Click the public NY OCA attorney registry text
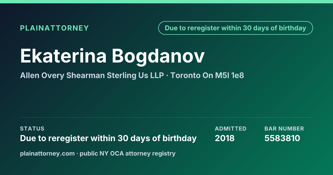The width and height of the screenshot is (333, 175). point(128,153)
